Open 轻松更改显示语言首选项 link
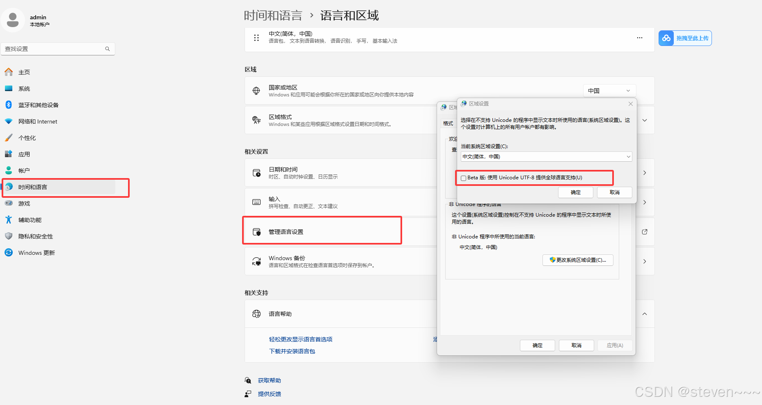Viewport: 762px width, 405px height. tap(301, 339)
